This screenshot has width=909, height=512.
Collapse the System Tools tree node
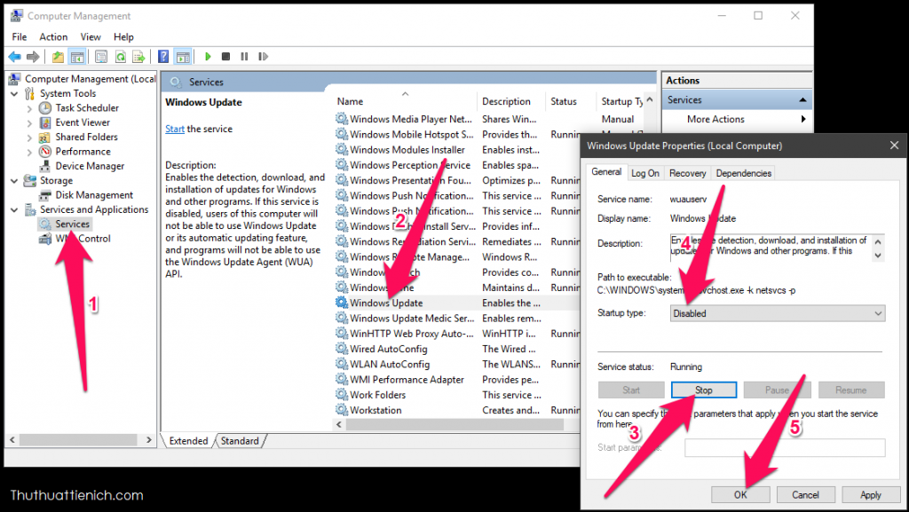(14, 93)
